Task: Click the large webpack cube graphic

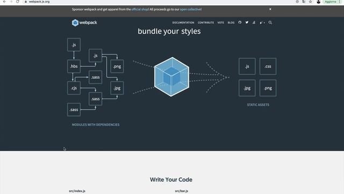Action: click(171, 77)
